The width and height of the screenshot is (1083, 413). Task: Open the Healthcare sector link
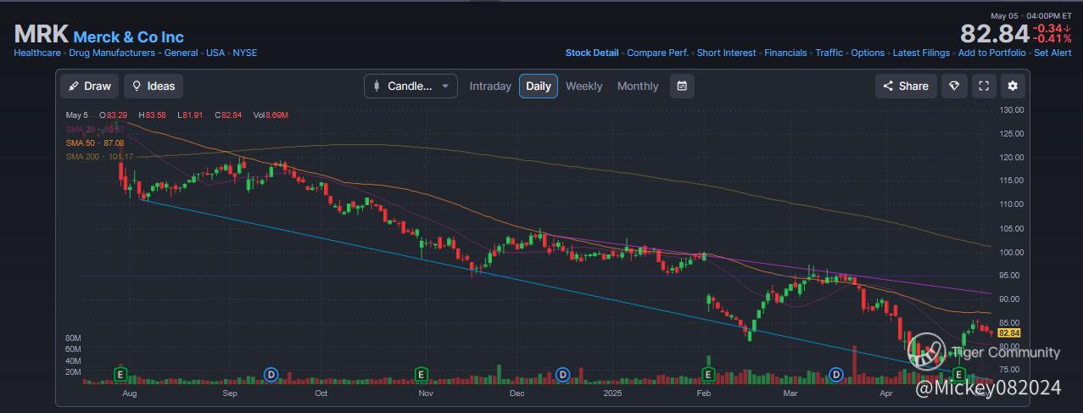[37, 53]
